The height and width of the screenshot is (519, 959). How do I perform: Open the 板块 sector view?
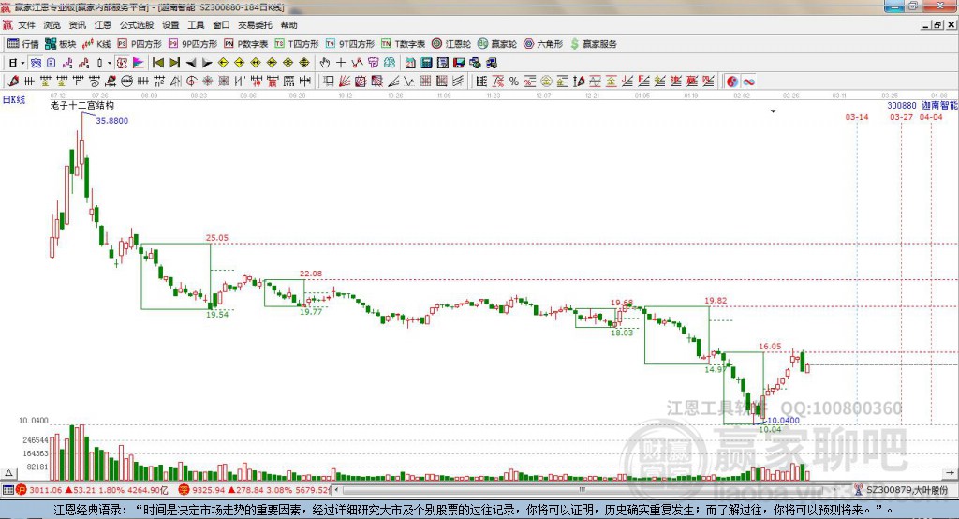click(x=60, y=43)
